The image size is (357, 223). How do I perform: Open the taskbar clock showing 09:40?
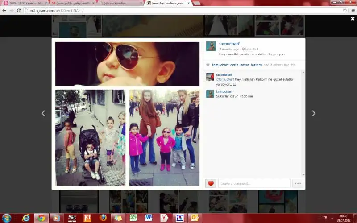pos(344,218)
